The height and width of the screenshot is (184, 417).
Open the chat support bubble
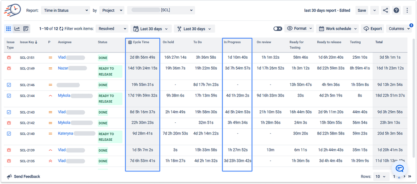point(399,169)
